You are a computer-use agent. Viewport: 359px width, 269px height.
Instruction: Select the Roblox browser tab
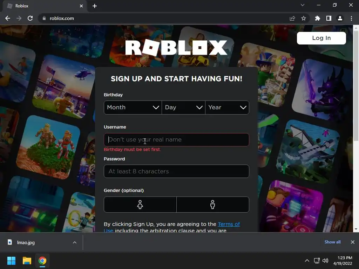click(x=45, y=6)
